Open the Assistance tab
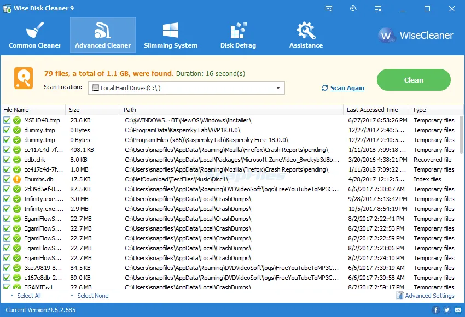This screenshot has width=465, height=317. (x=306, y=36)
